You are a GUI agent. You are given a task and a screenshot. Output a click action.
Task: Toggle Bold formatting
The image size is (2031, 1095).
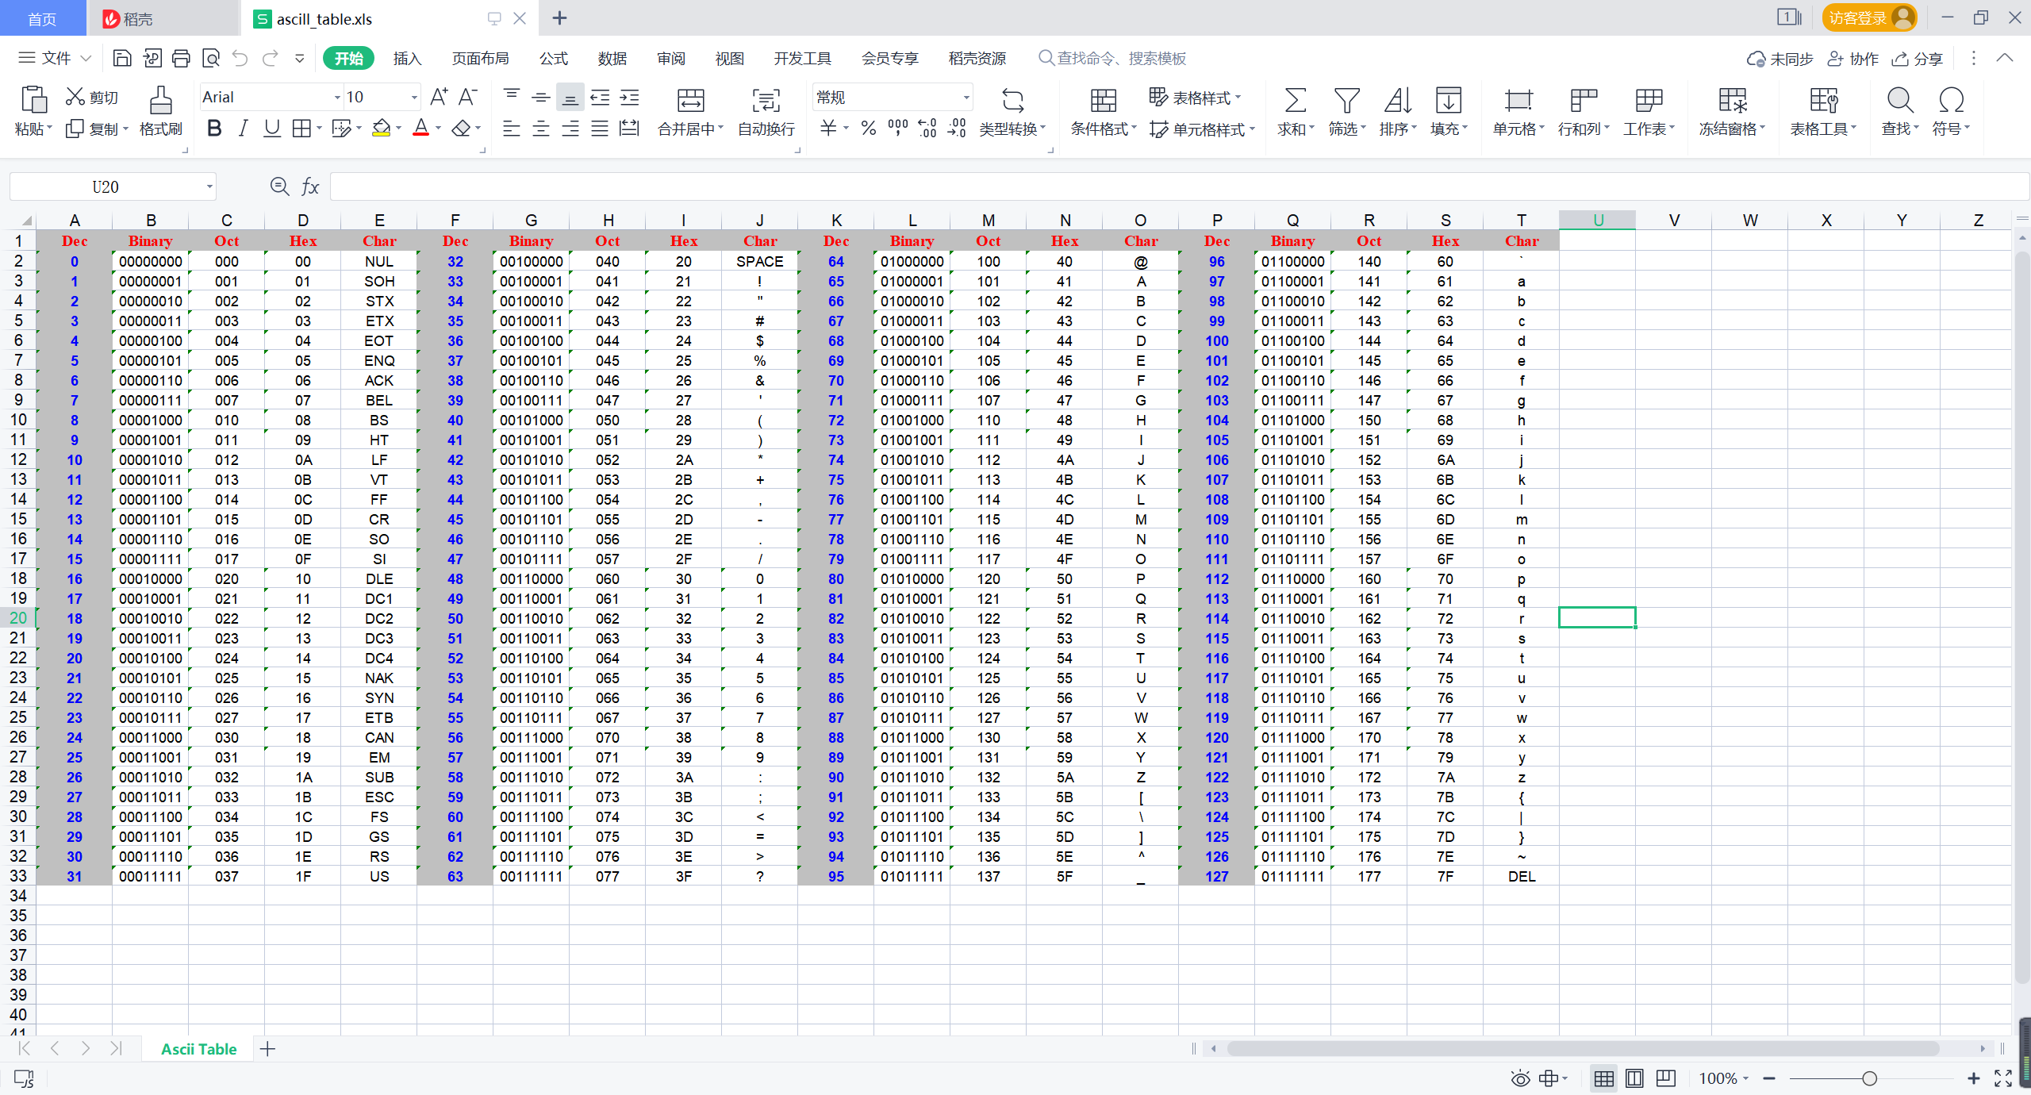point(213,129)
